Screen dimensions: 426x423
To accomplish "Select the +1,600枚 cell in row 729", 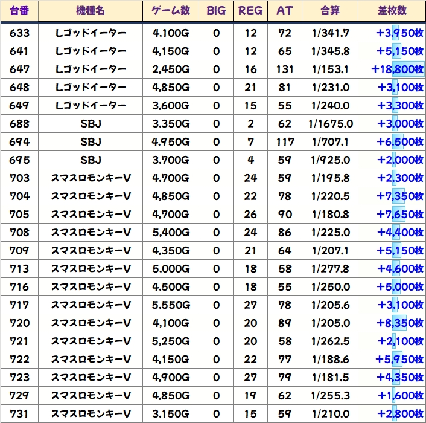I will pos(399,396).
